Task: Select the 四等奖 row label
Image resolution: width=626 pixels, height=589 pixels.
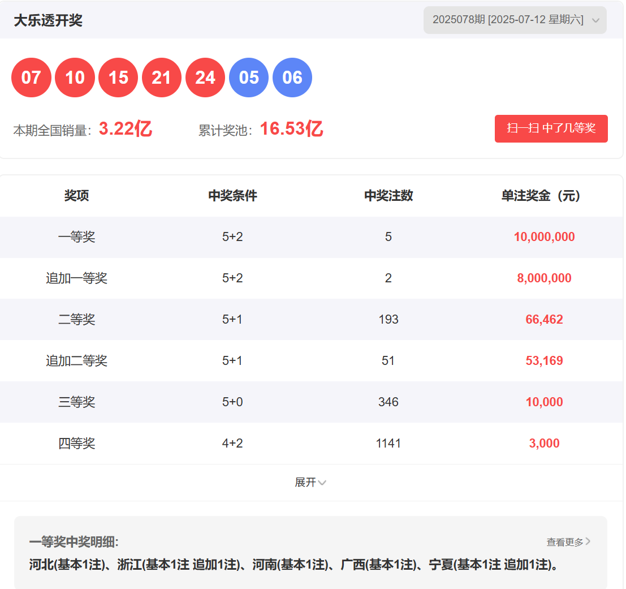Action: point(77,443)
